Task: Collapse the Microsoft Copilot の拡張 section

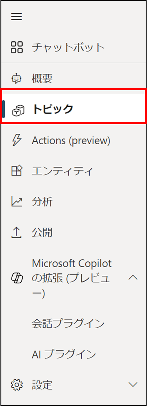Action: [133, 278]
